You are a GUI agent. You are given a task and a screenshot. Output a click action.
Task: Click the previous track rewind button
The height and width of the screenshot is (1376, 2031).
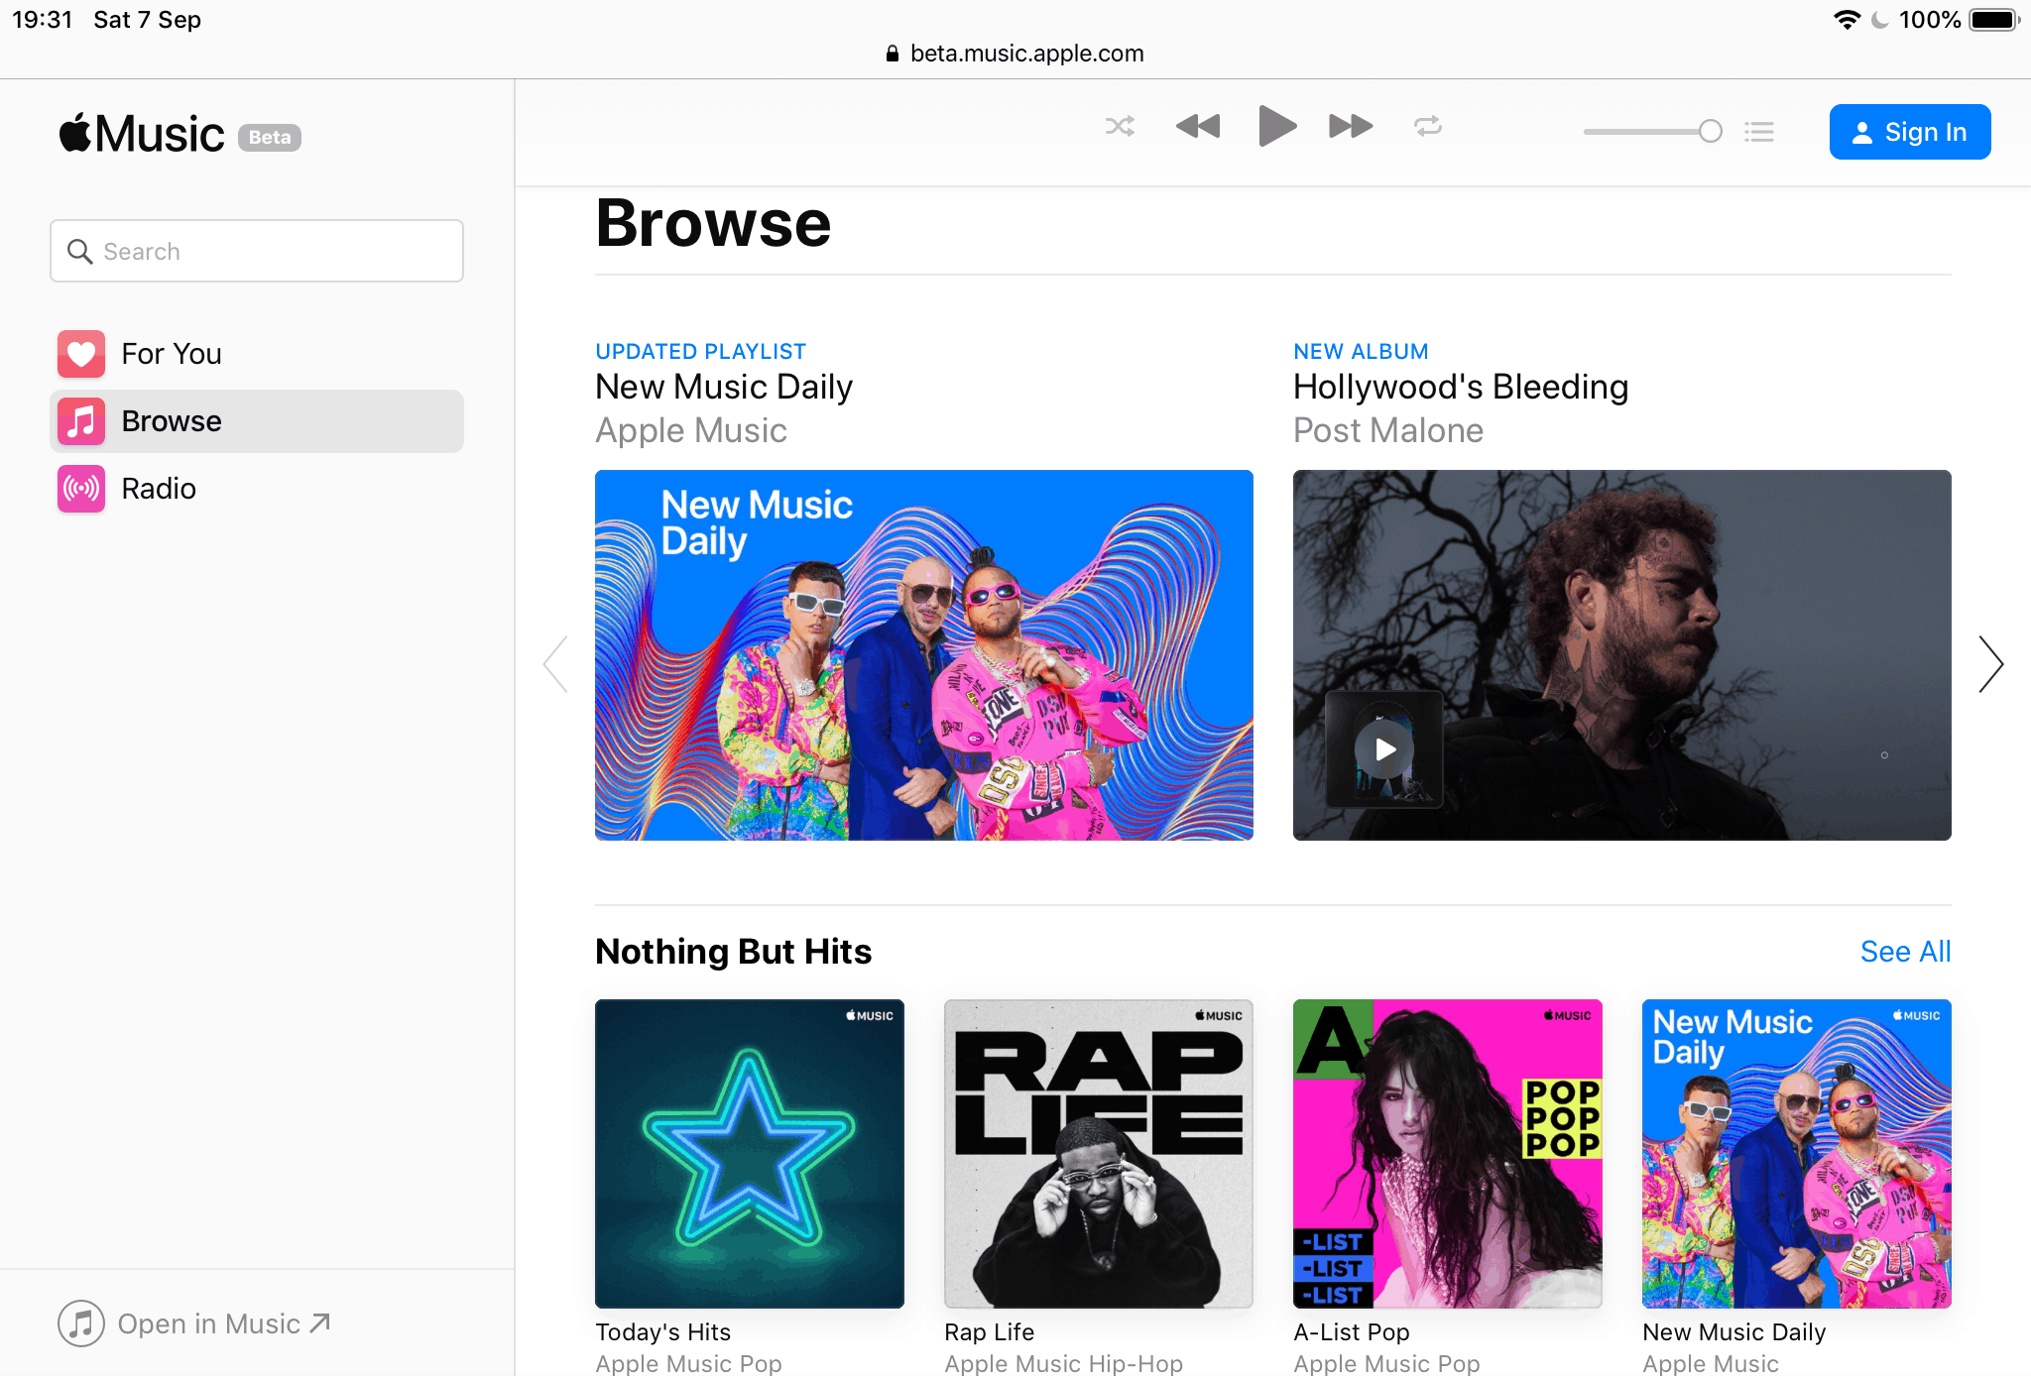pyautogui.click(x=1198, y=127)
